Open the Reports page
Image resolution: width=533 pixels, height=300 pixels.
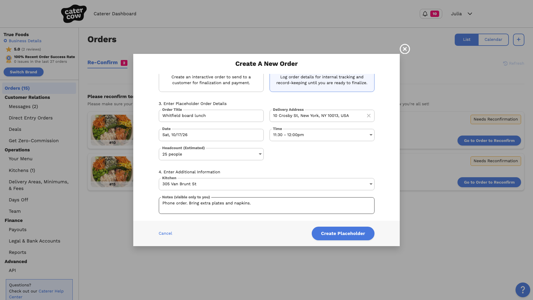point(17,252)
